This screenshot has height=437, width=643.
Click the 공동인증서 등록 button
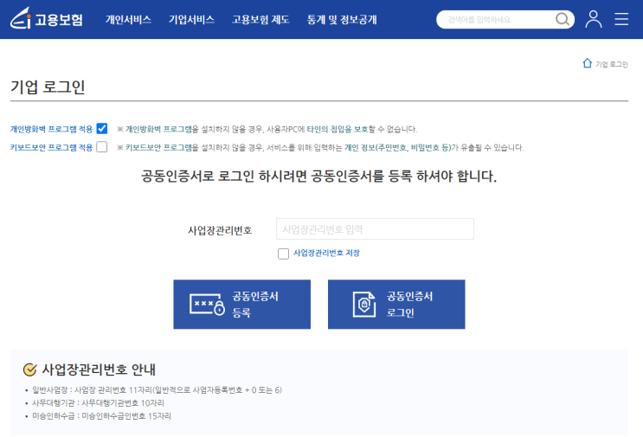(x=242, y=305)
